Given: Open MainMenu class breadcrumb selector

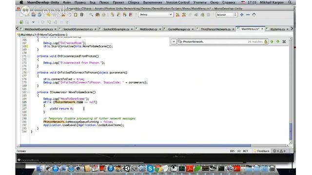Looking at the screenshot, I should click(x=26, y=35).
